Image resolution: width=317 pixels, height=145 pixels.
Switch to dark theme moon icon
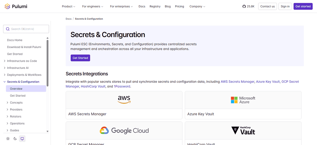coord(15,139)
